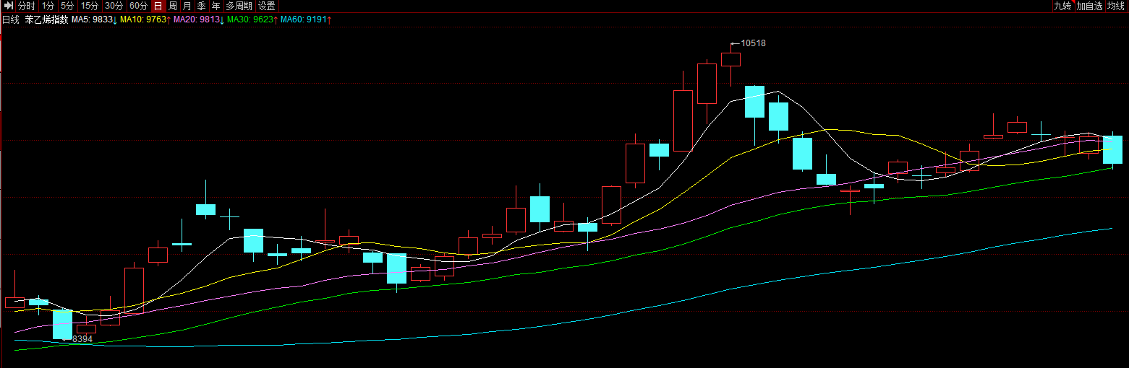Click the MA5: 9833 indicator value
1129x368 pixels.
click(93, 19)
